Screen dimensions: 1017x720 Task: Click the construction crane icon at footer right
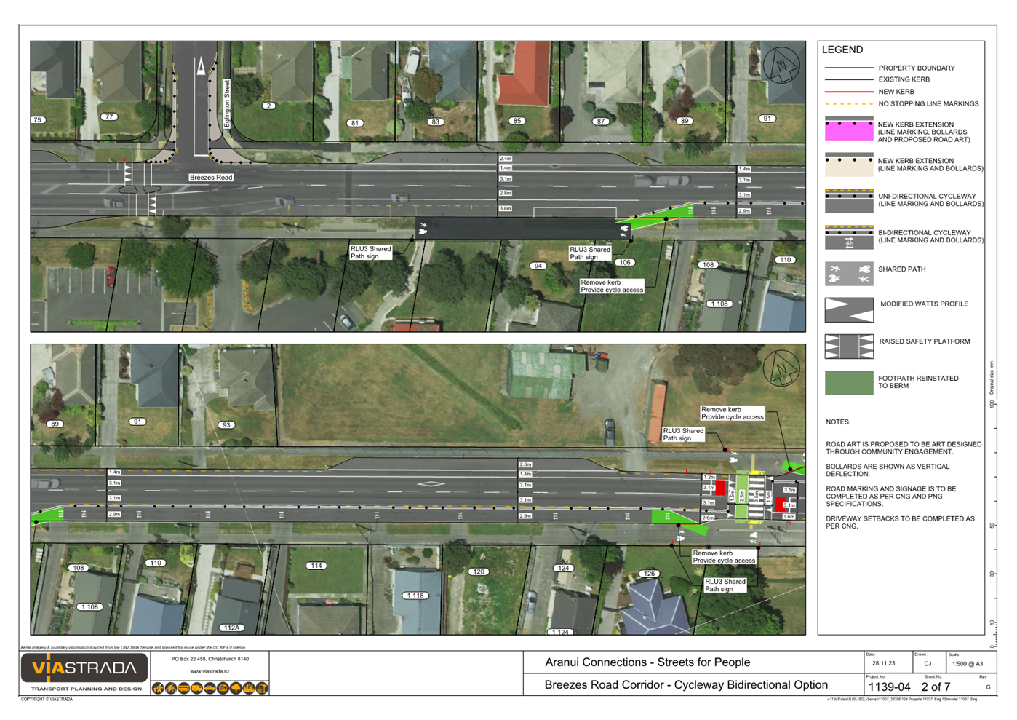[261, 687]
